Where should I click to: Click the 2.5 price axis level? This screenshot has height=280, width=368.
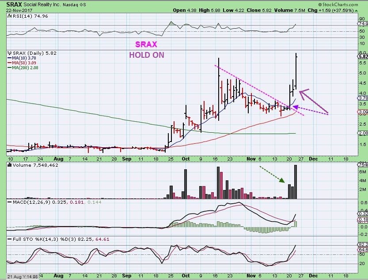362,124
